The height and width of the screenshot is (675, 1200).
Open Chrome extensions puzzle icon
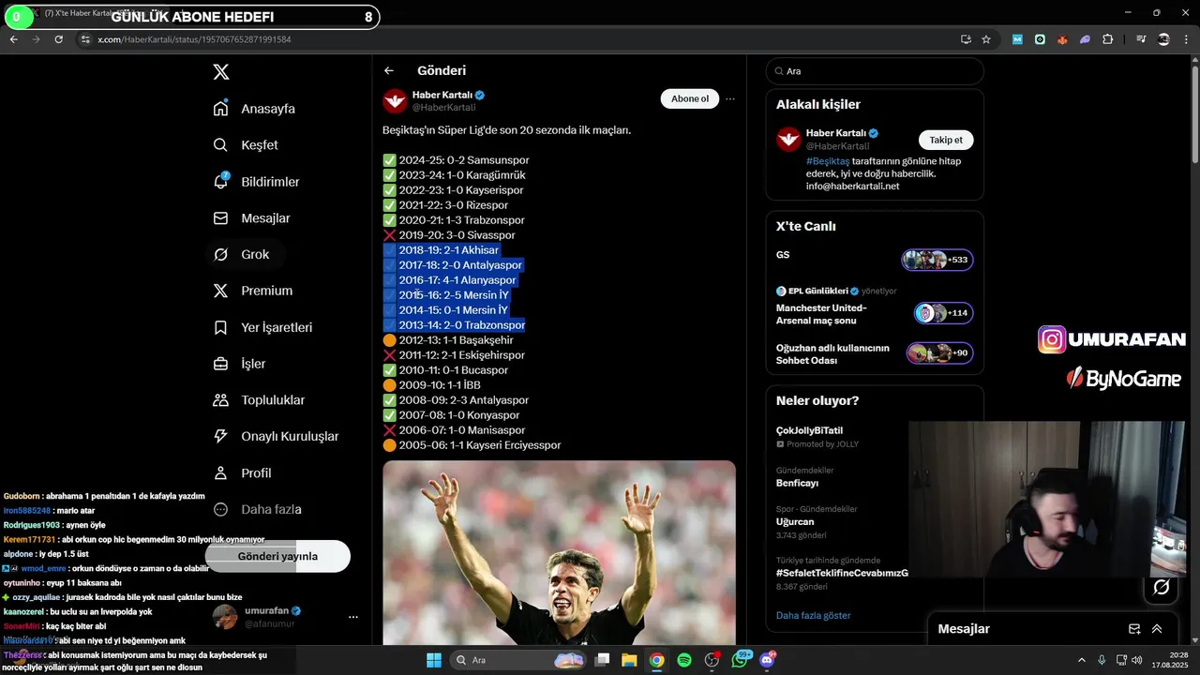(x=1107, y=39)
